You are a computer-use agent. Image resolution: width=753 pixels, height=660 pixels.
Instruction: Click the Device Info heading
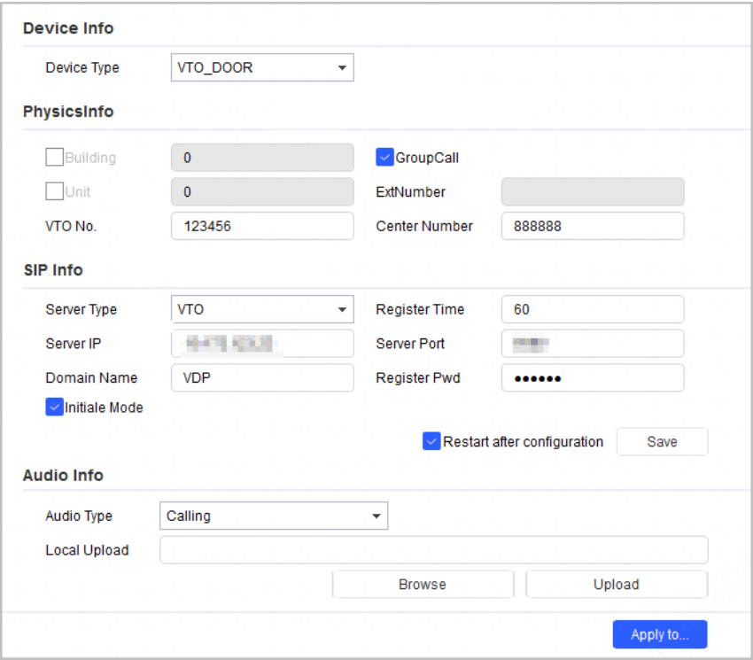click(68, 28)
